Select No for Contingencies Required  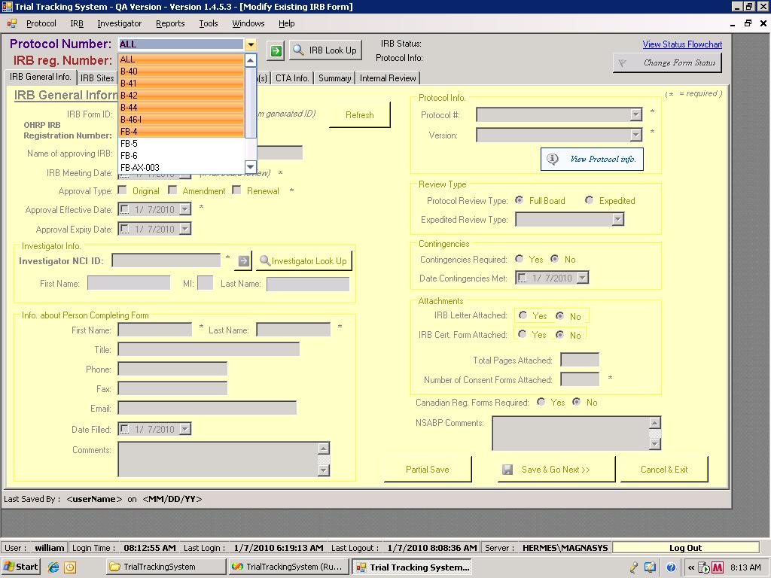(x=555, y=259)
